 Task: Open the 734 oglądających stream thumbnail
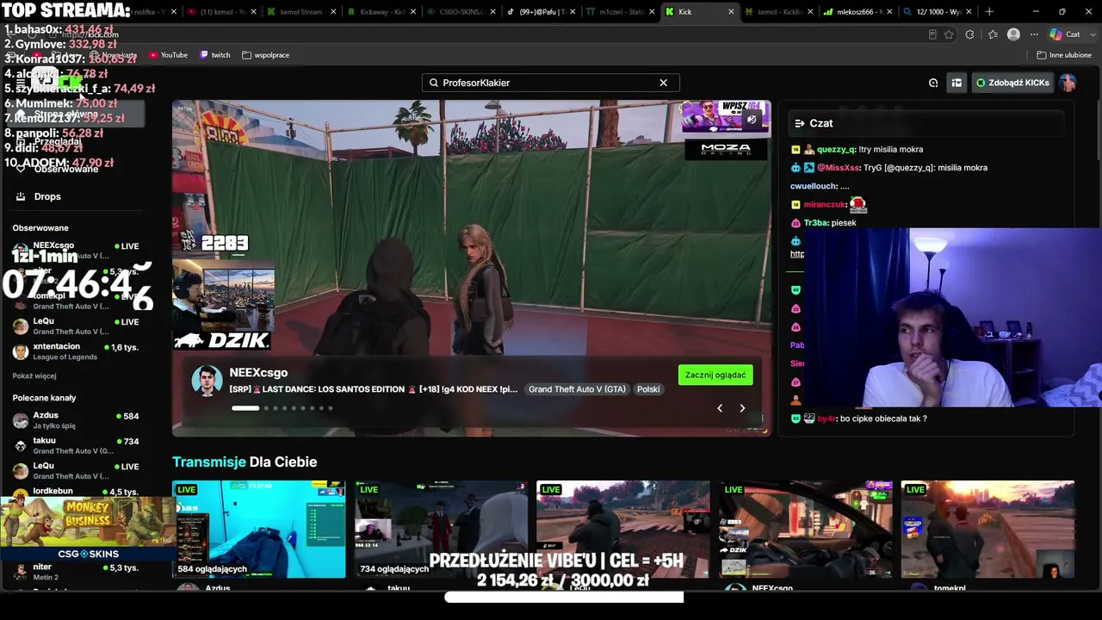click(441, 529)
